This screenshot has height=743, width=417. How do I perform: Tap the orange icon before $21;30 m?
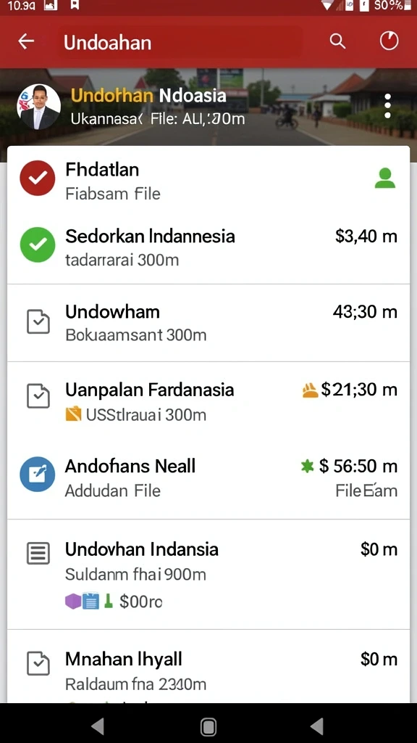click(x=310, y=390)
